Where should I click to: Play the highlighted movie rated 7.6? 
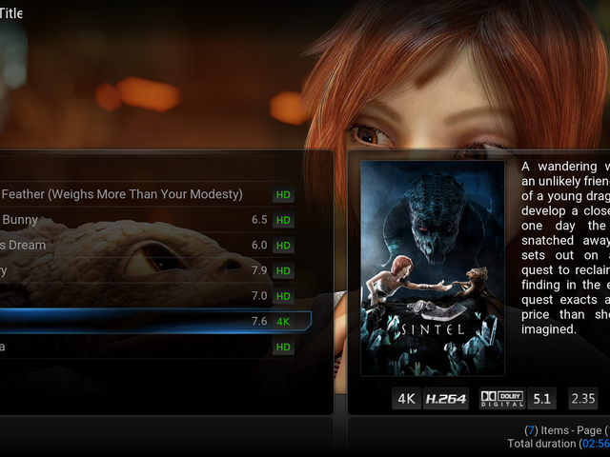click(x=143, y=322)
